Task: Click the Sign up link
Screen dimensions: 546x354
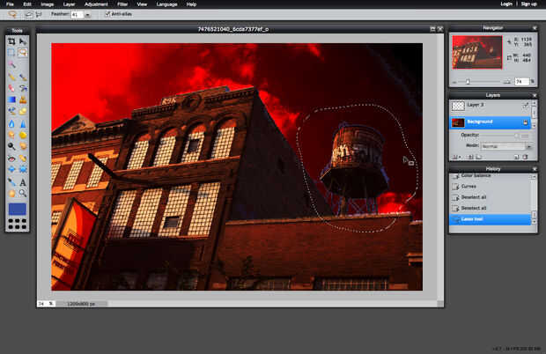Action: [x=528, y=4]
